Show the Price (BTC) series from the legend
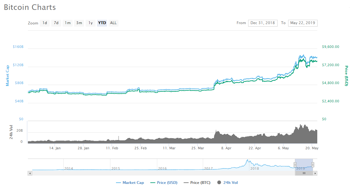352x187 pixels. pos(197,183)
